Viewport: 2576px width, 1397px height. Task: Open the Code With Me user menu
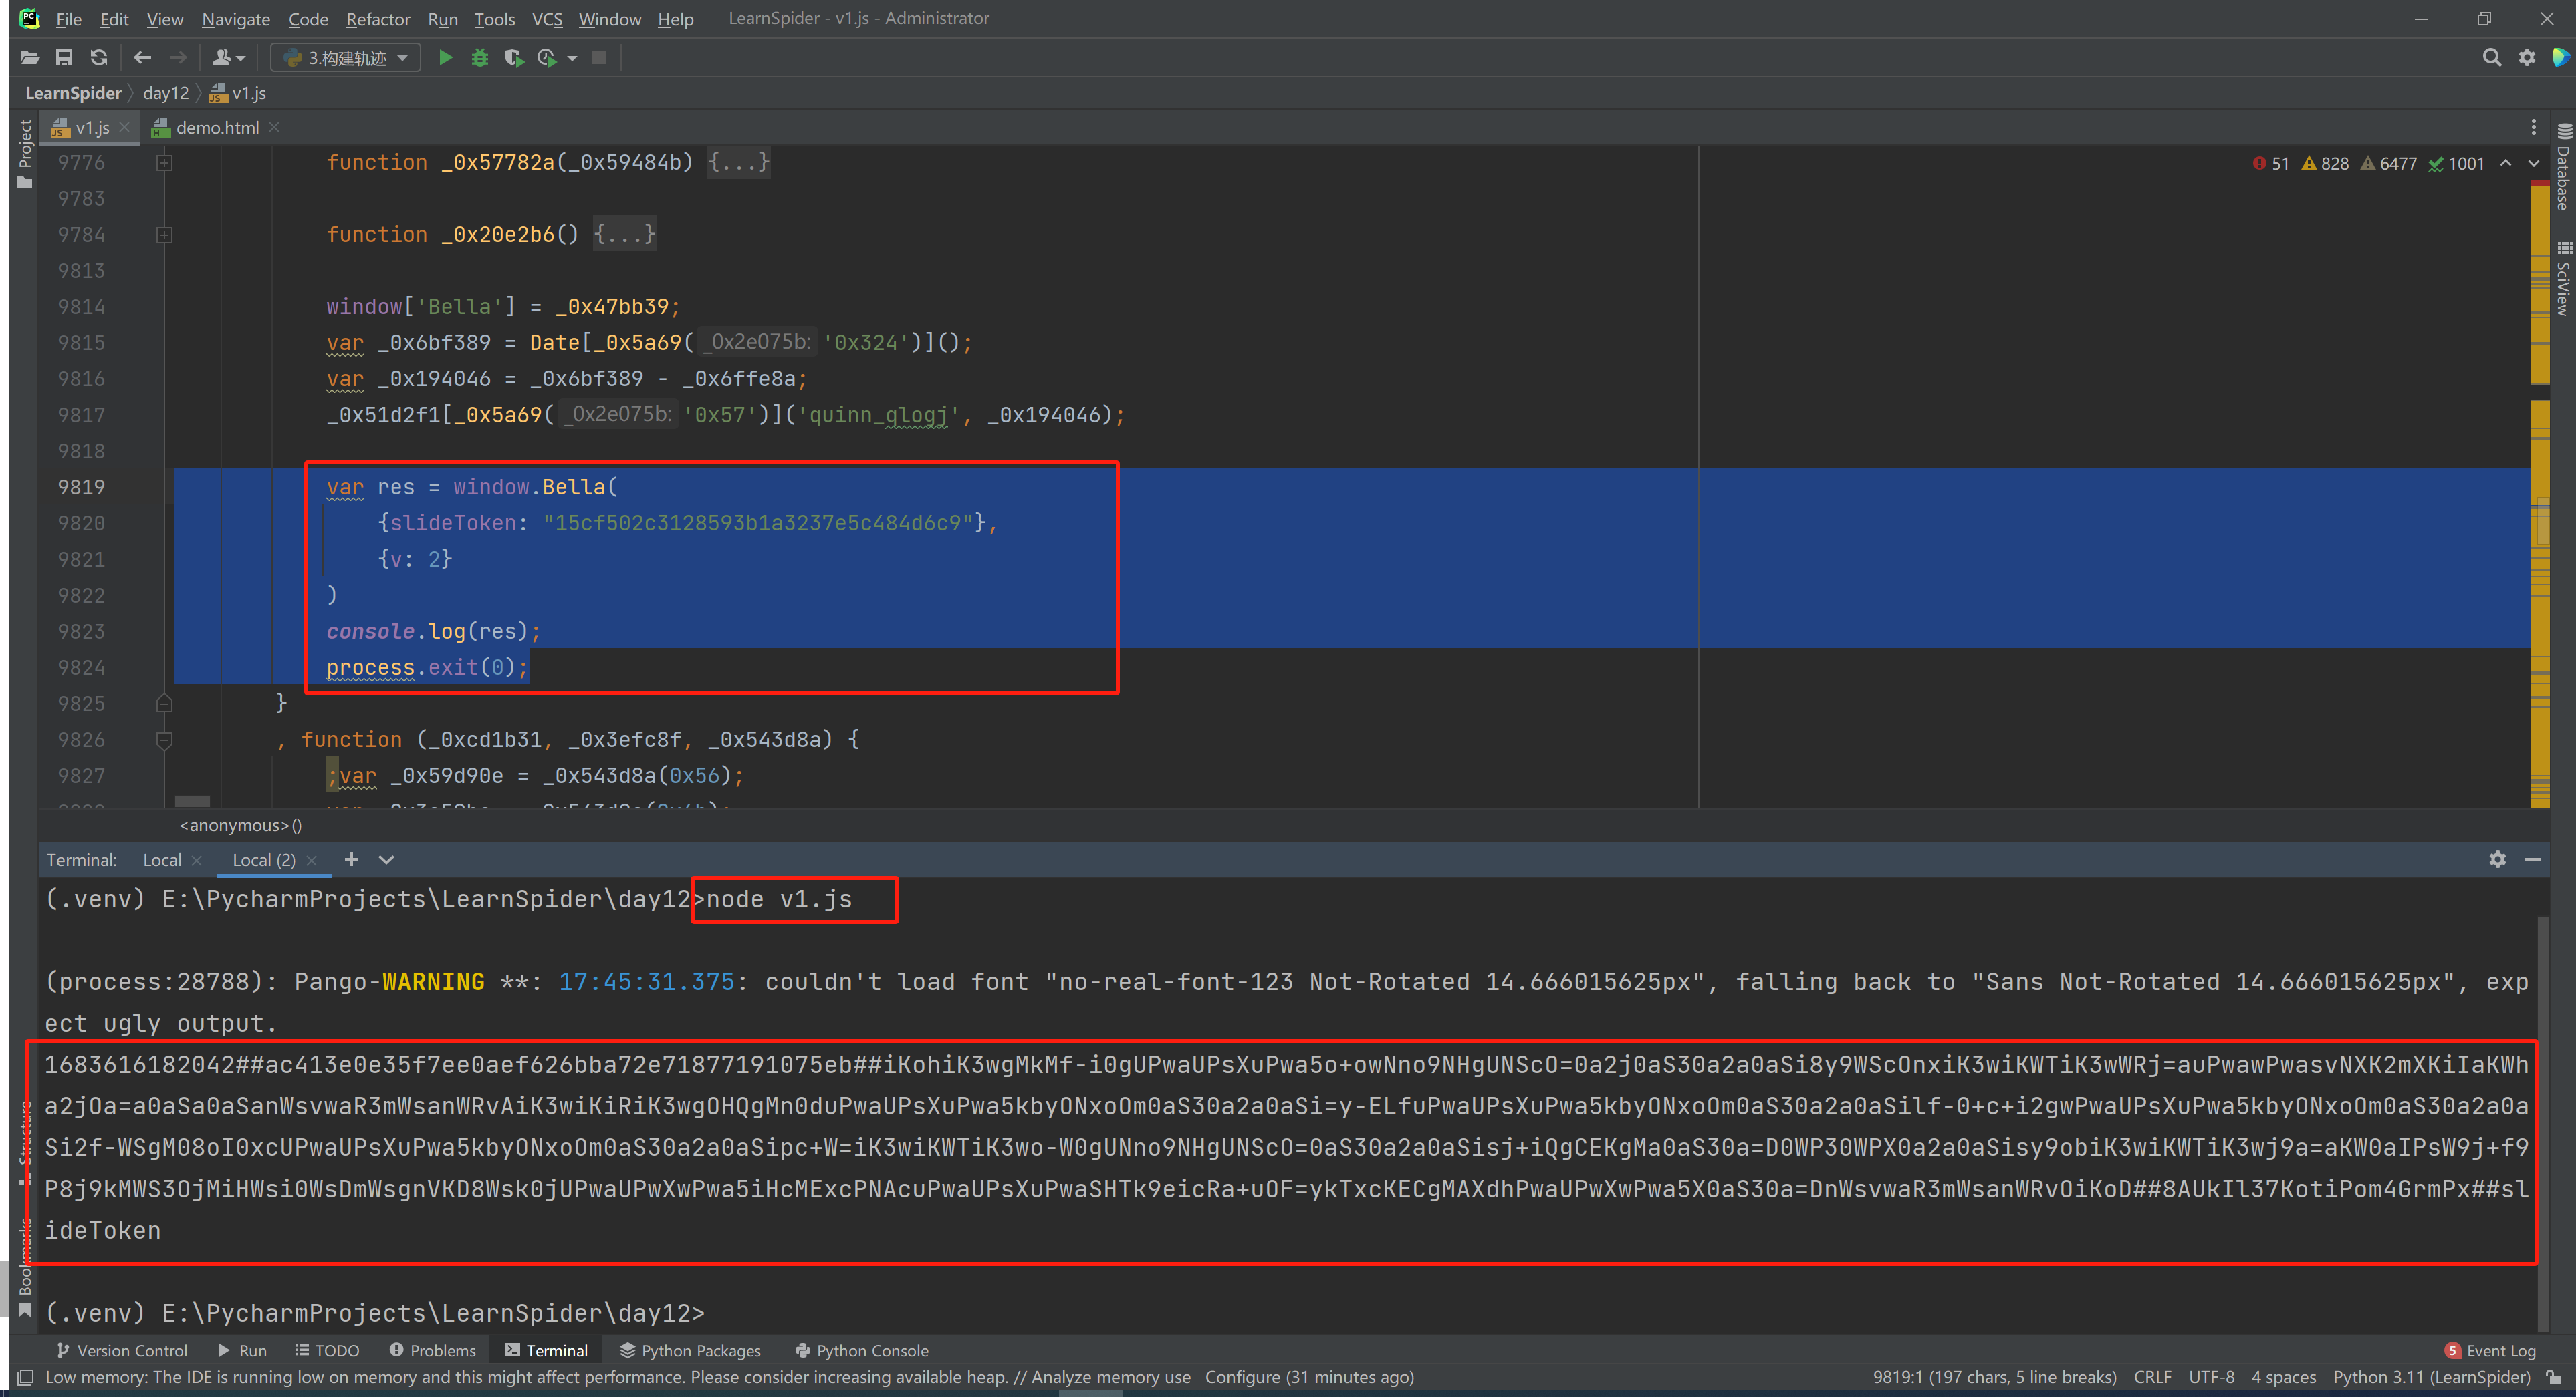[229, 58]
